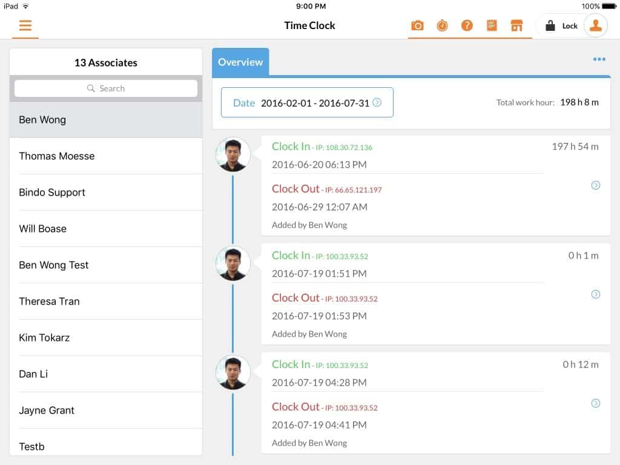This screenshot has width=620, height=465.
Task: Open the date range picker
Action: [x=307, y=102]
